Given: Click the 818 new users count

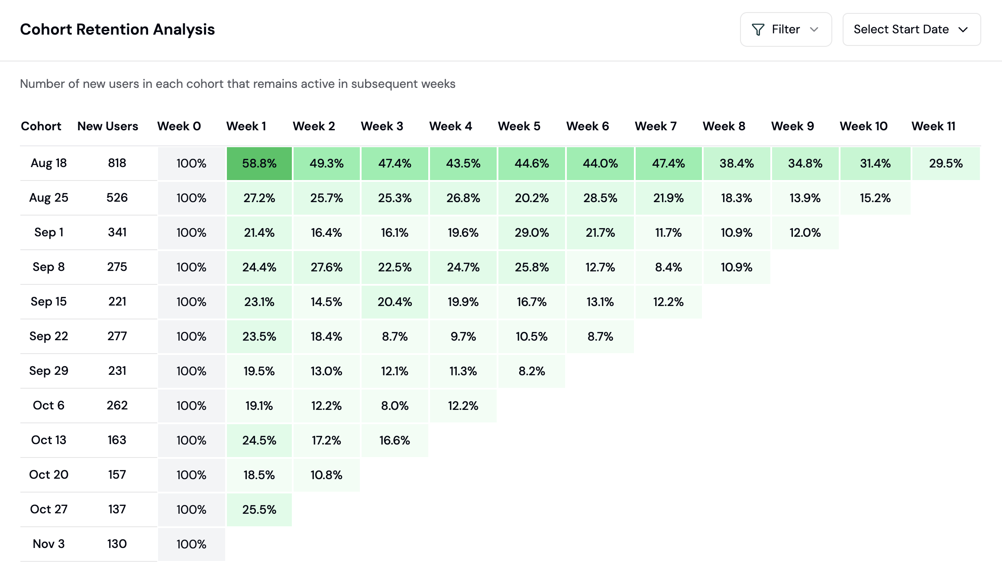Looking at the screenshot, I should (x=116, y=163).
